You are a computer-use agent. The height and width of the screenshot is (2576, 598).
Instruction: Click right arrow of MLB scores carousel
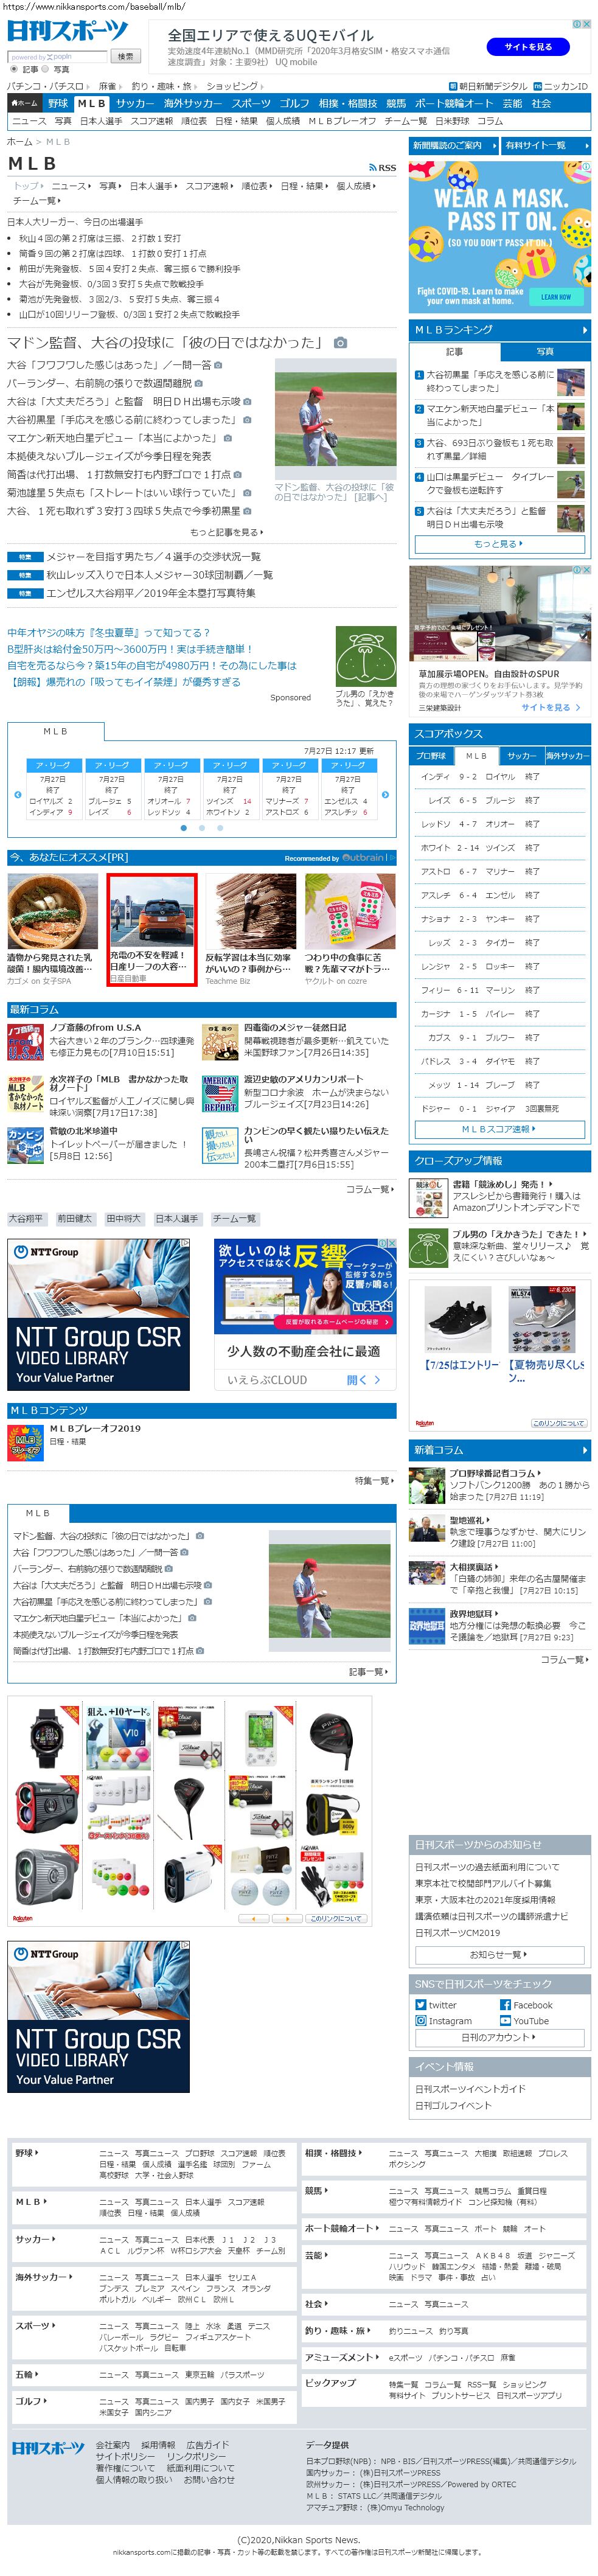point(386,794)
